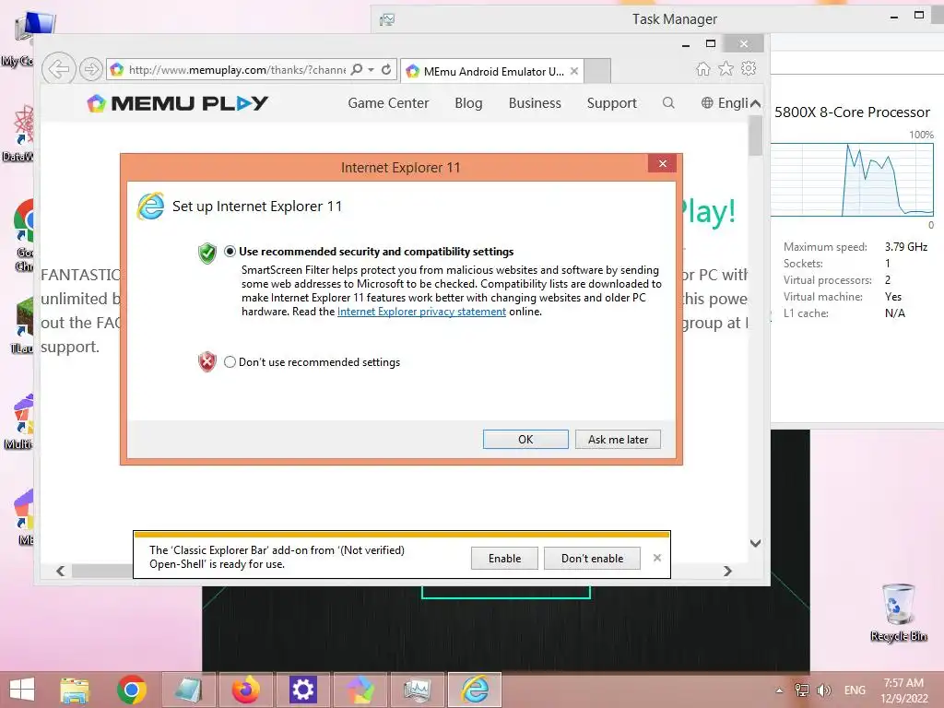Click the Internet Explorer logo in dialog
This screenshot has height=708, width=944.
point(150,206)
